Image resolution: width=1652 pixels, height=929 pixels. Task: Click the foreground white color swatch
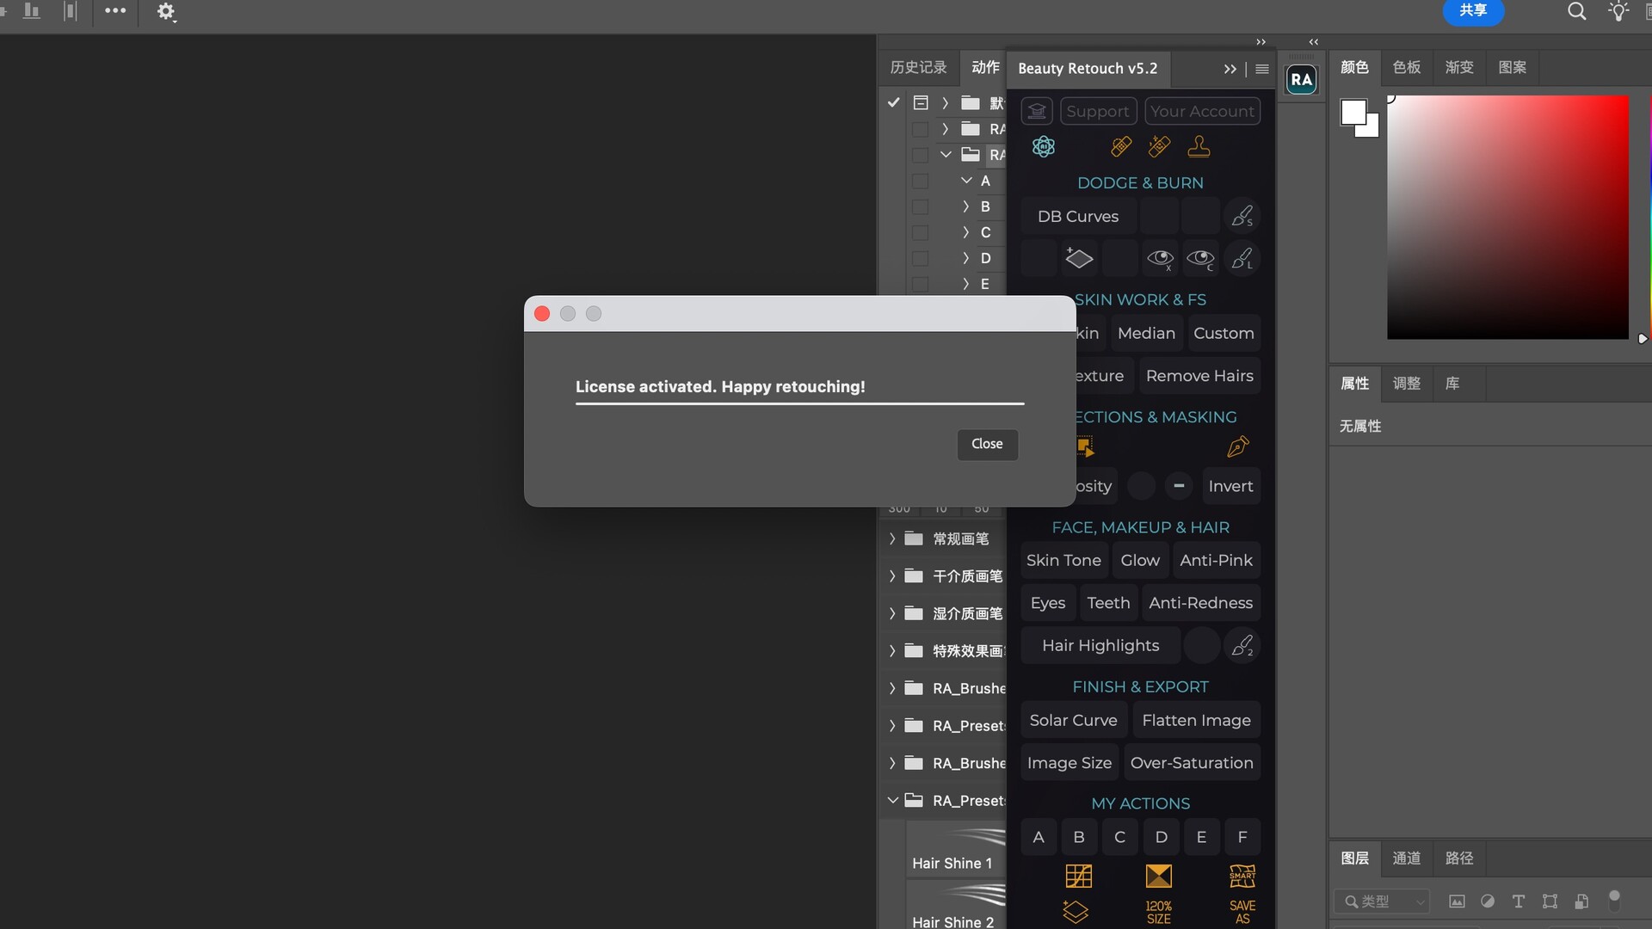[x=1353, y=113]
